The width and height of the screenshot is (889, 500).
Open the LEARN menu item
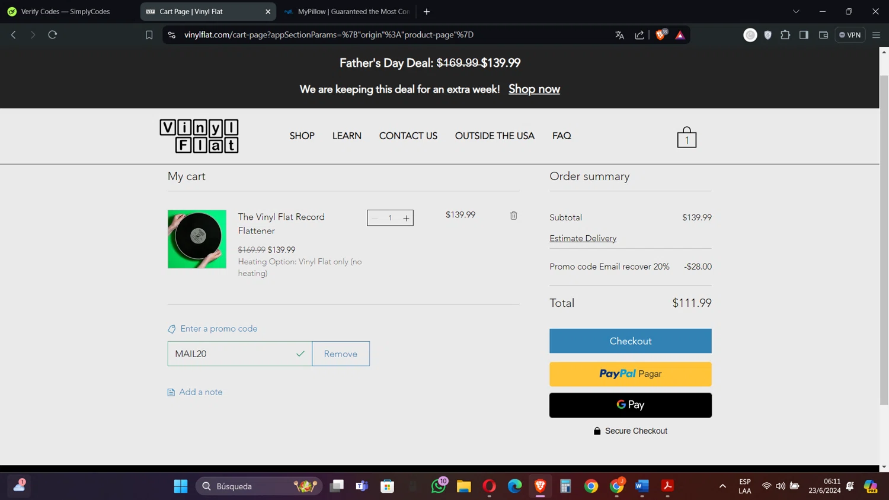pos(347,136)
